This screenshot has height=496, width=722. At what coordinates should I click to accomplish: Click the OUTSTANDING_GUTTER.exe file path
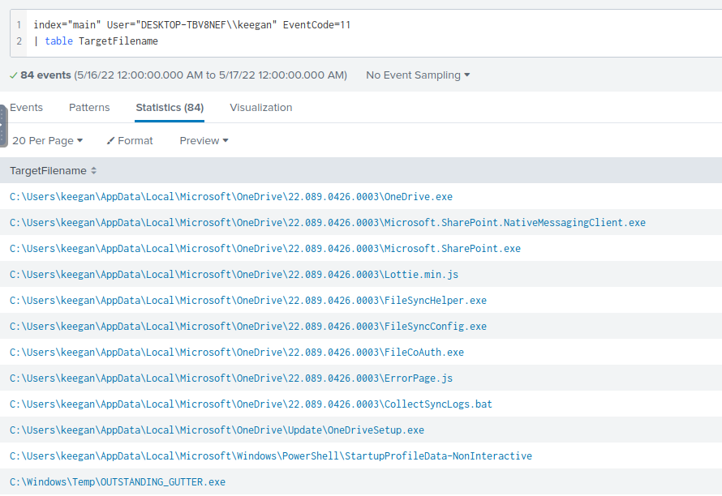click(x=118, y=482)
